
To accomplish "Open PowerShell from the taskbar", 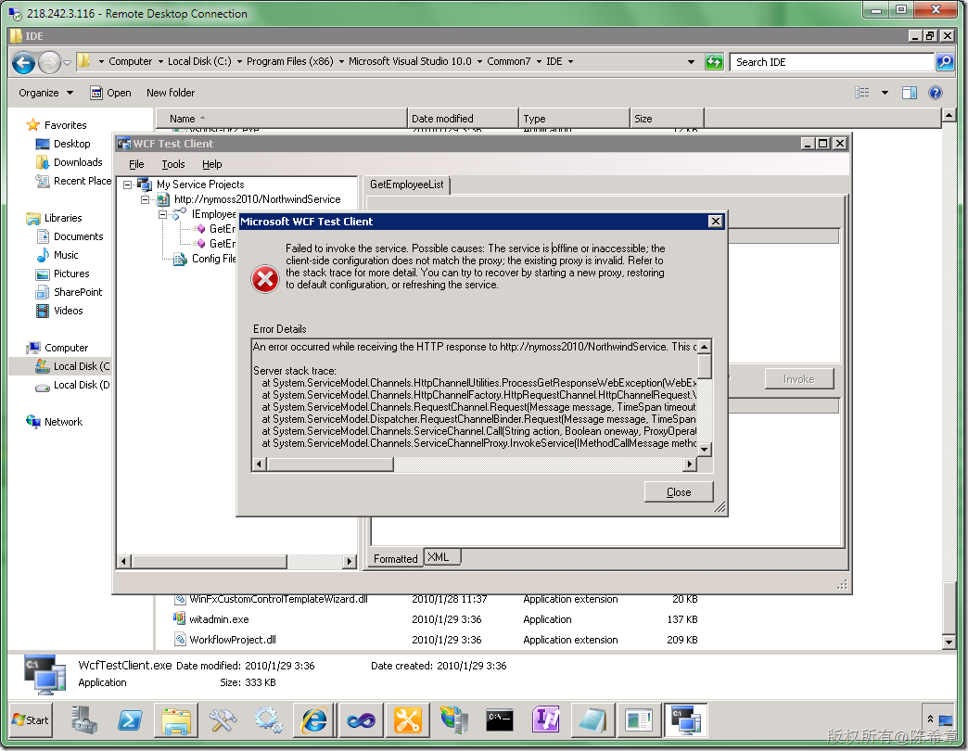I will (x=130, y=720).
